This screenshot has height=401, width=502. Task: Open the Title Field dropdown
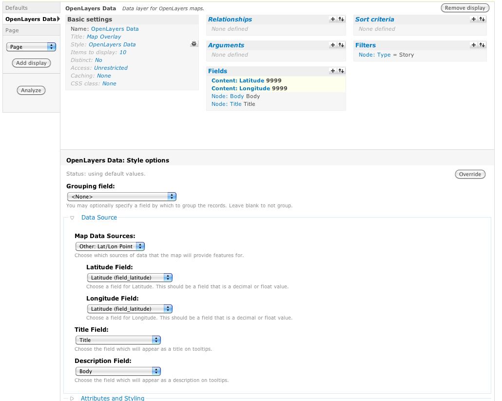(x=118, y=340)
